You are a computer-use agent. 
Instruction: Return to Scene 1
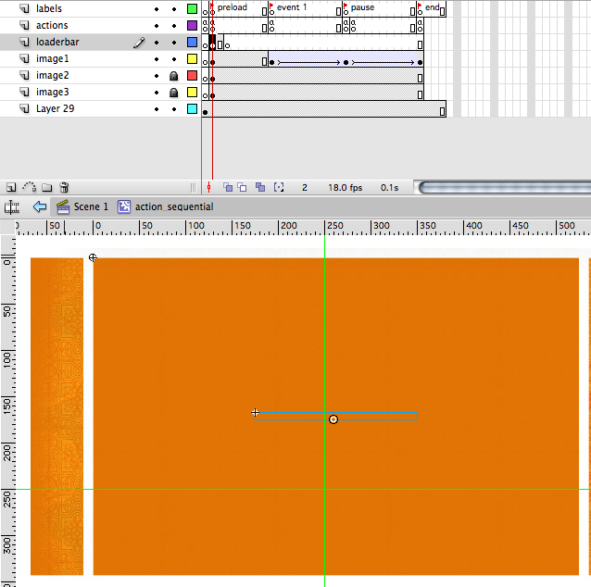tap(91, 206)
